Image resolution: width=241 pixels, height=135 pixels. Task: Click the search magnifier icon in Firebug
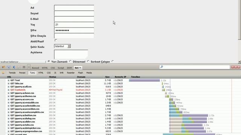(x=162, y=67)
